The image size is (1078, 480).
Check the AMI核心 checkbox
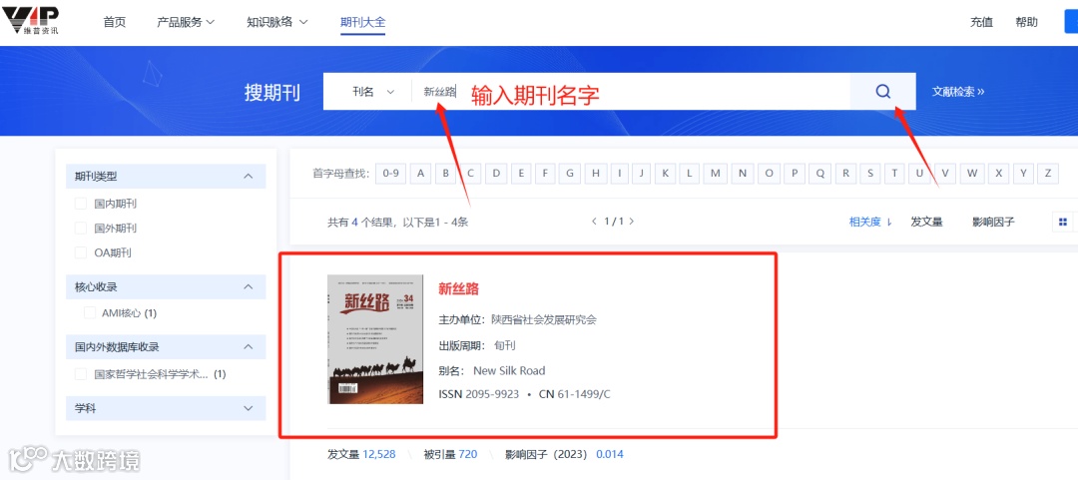point(90,313)
